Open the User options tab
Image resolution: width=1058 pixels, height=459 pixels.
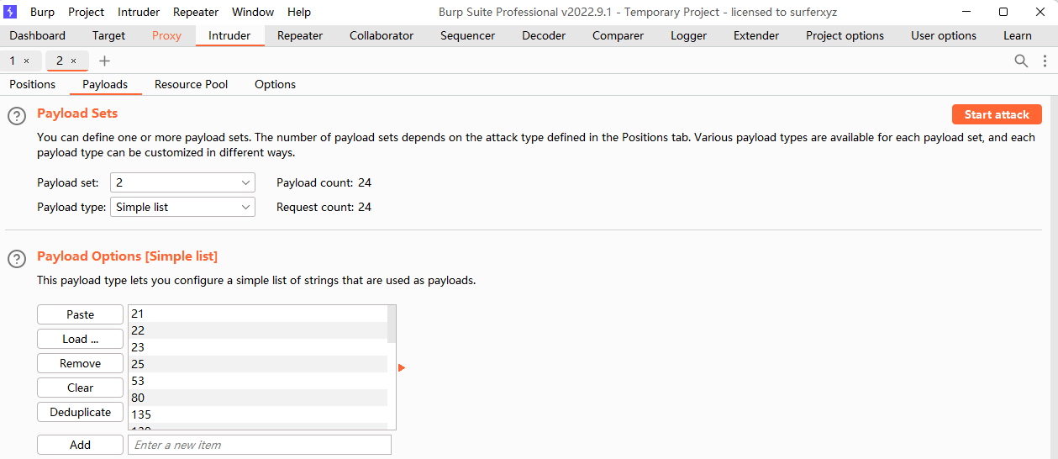click(x=944, y=35)
